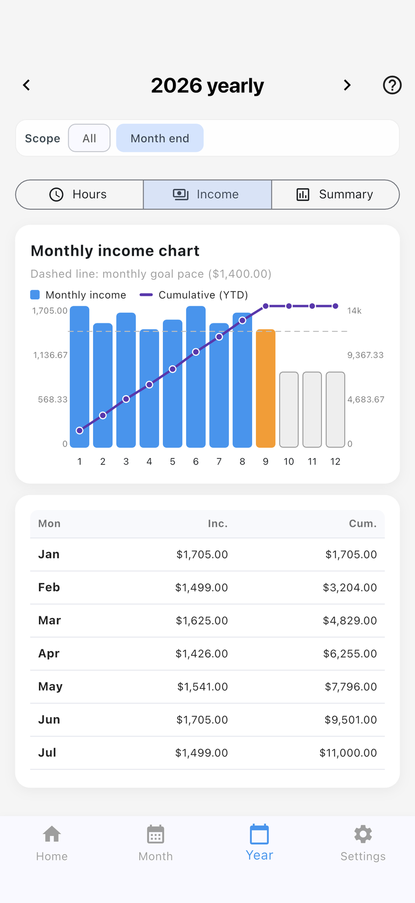Tap the Home house icon

52,834
